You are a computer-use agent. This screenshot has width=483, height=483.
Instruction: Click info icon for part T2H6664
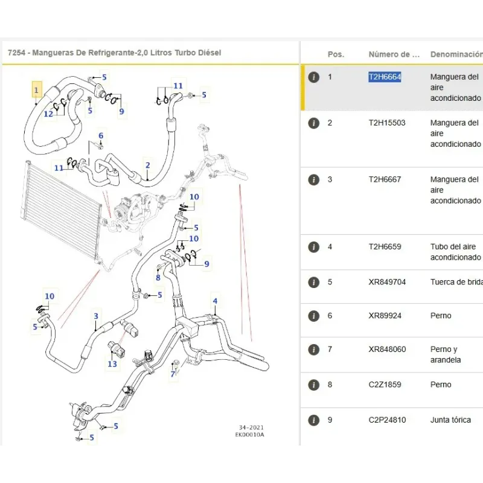click(x=313, y=77)
